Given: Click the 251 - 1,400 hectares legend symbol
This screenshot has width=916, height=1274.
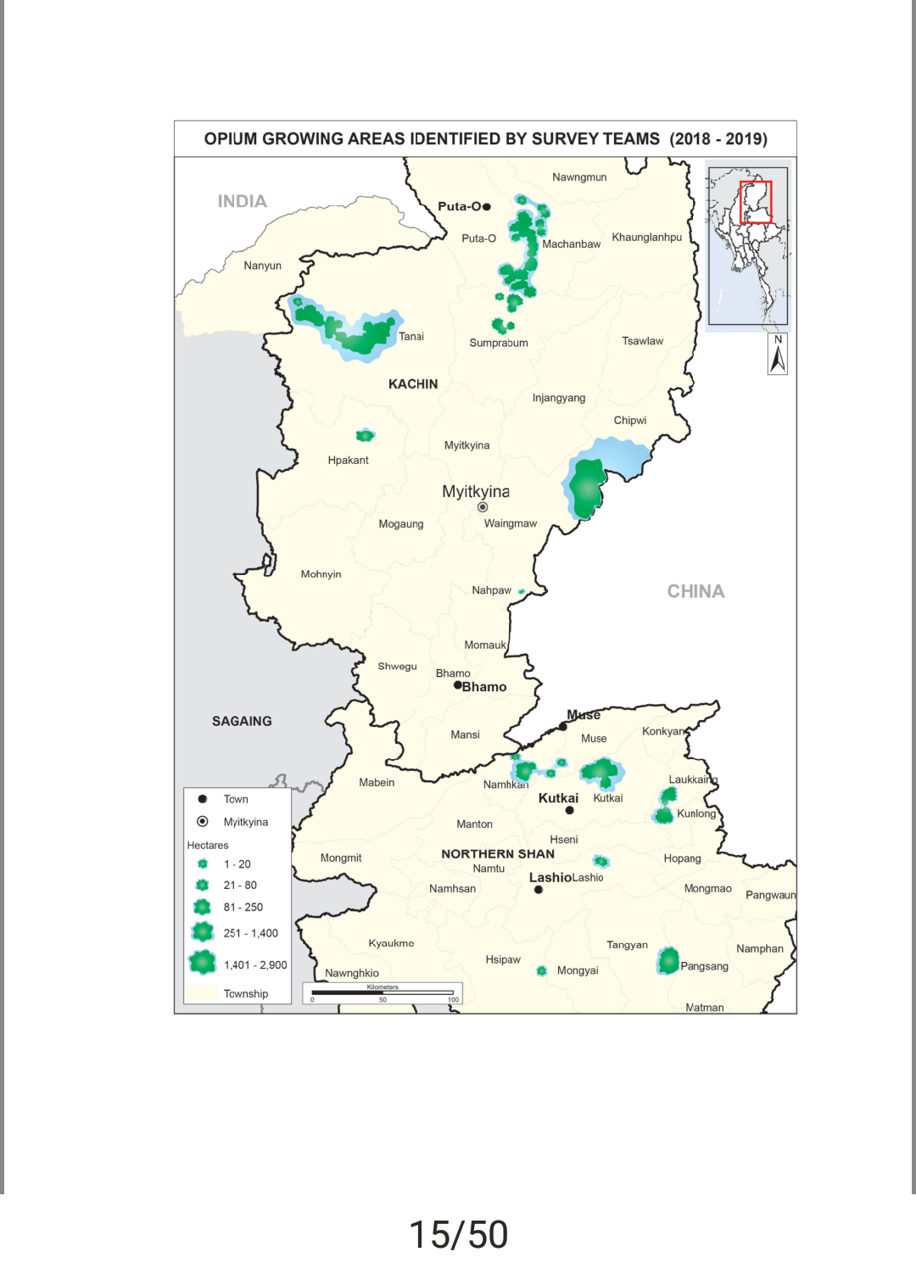Looking at the screenshot, I should point(203,933).
